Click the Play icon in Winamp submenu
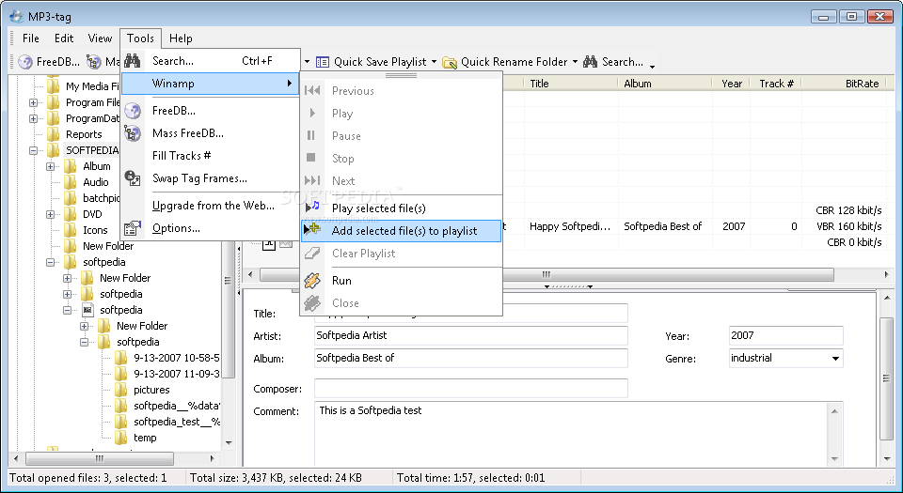Image resolution: width=903 pixels, height=493 pixels. [312, 113]
